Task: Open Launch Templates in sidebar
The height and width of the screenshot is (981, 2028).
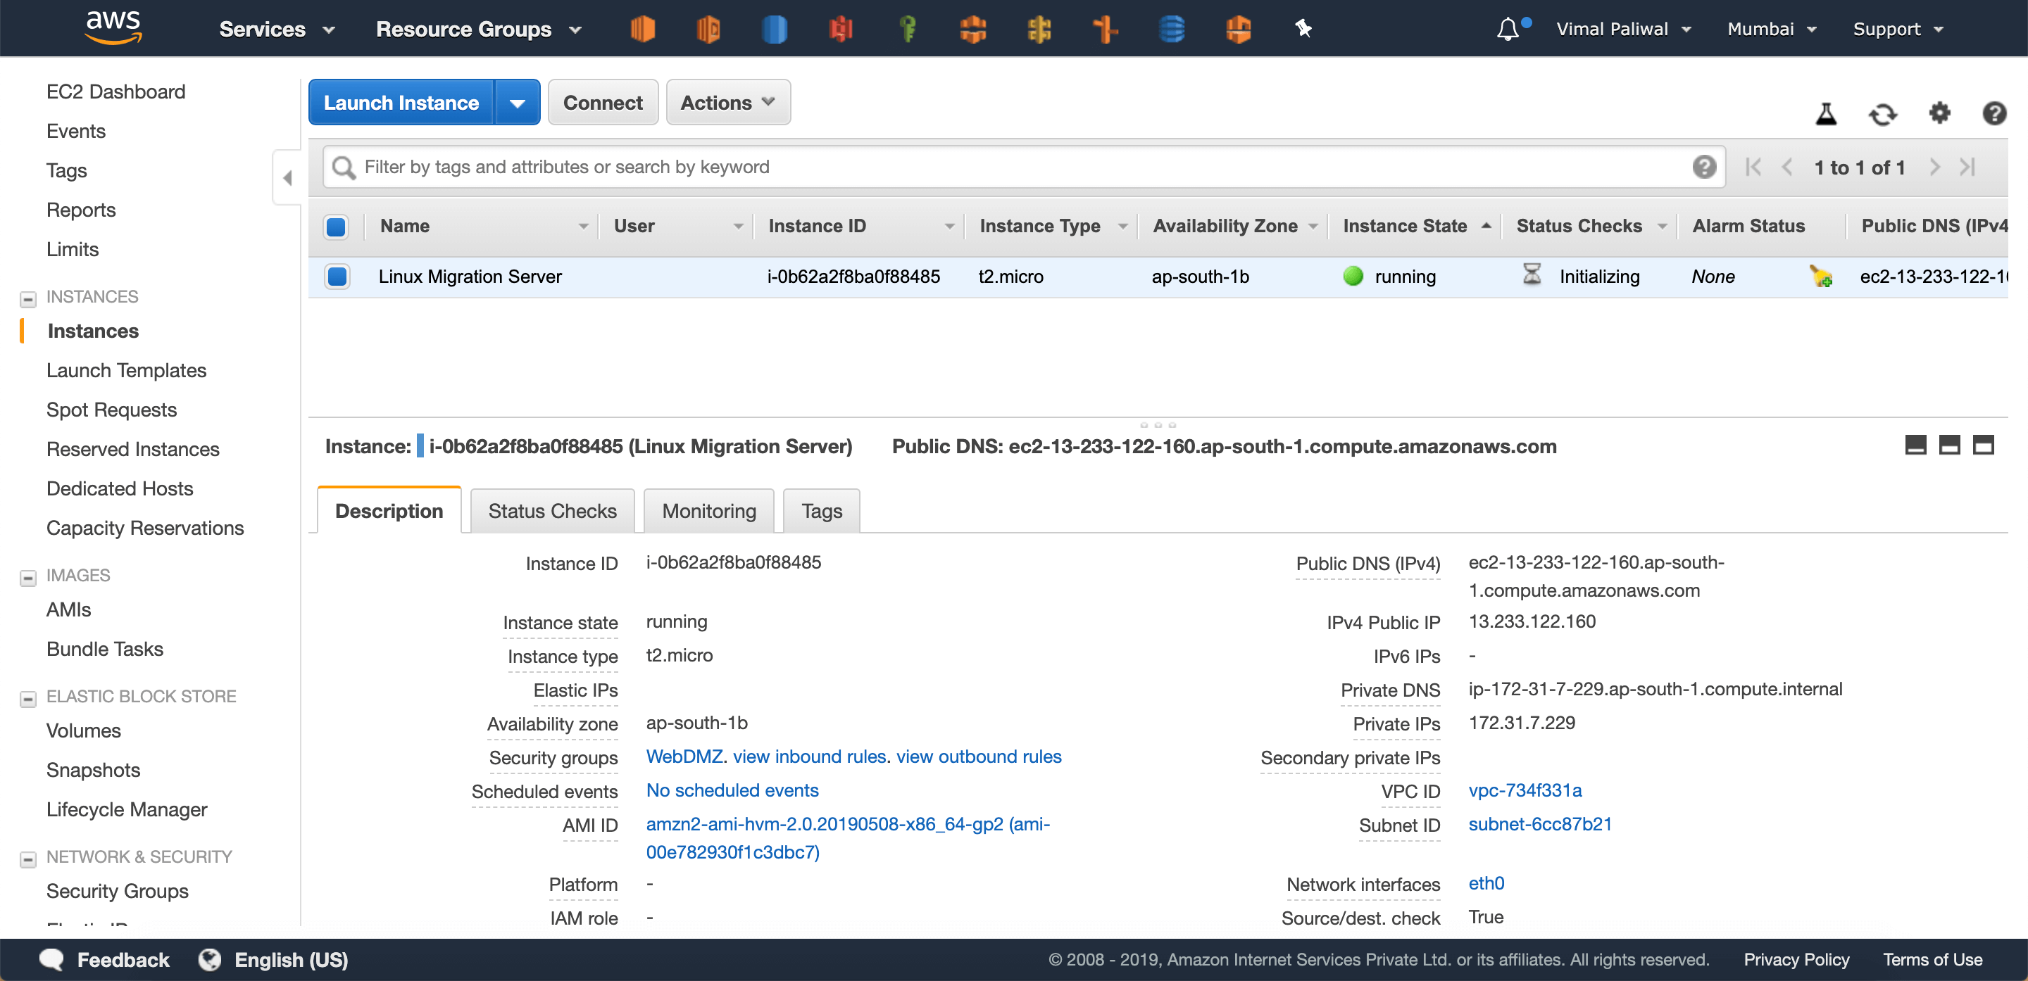Action: [x=126, y=369]
